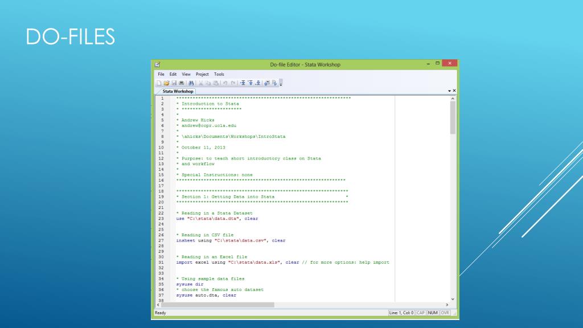Viewport: 583px width, 328px height.
Task: Click the horizontal scrollbar thumb
Action: [x=218, y=305]
